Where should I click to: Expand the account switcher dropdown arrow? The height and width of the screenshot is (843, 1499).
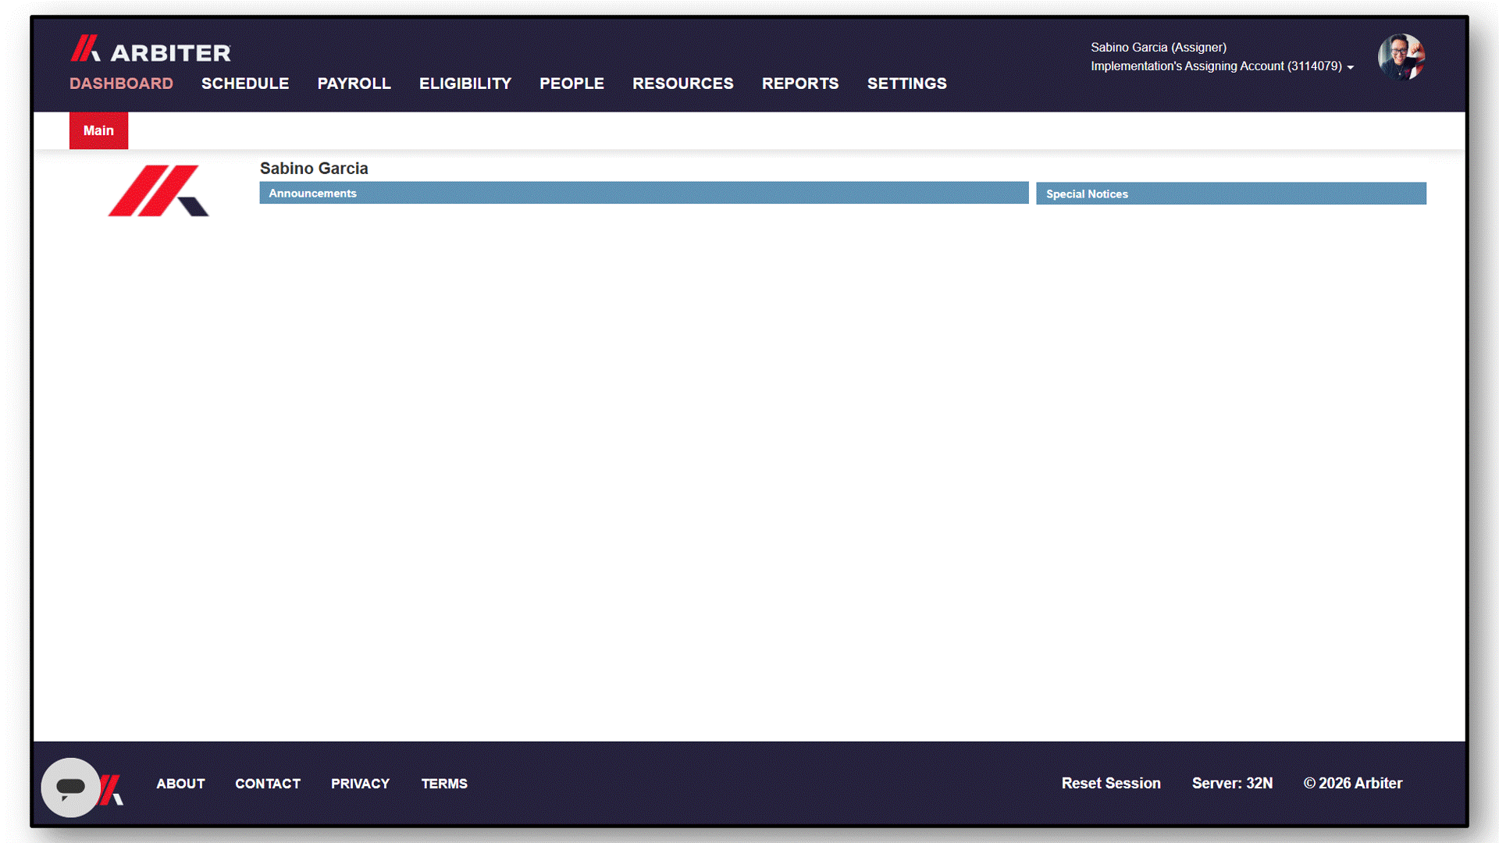click(1350, 68)
